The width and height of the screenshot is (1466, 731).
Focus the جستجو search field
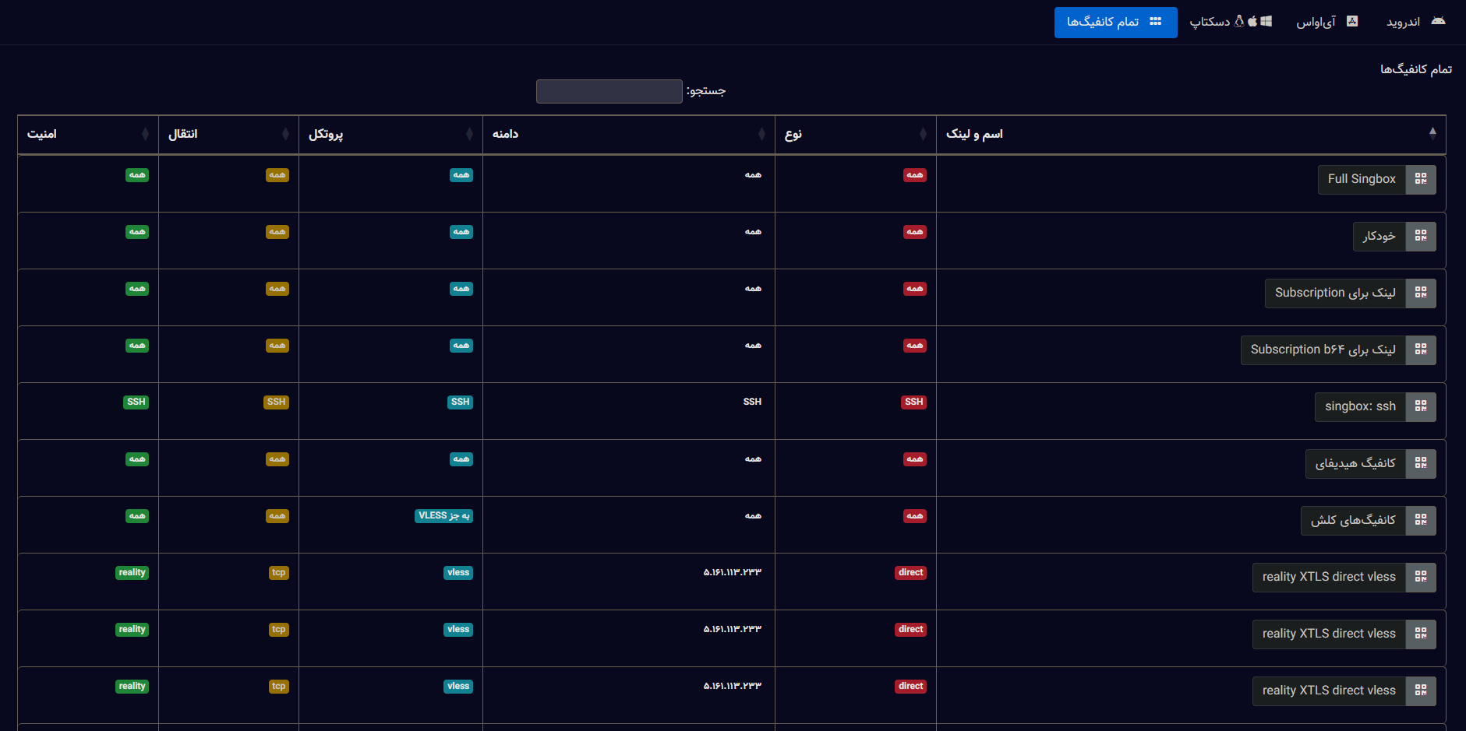tap(609, 91)
